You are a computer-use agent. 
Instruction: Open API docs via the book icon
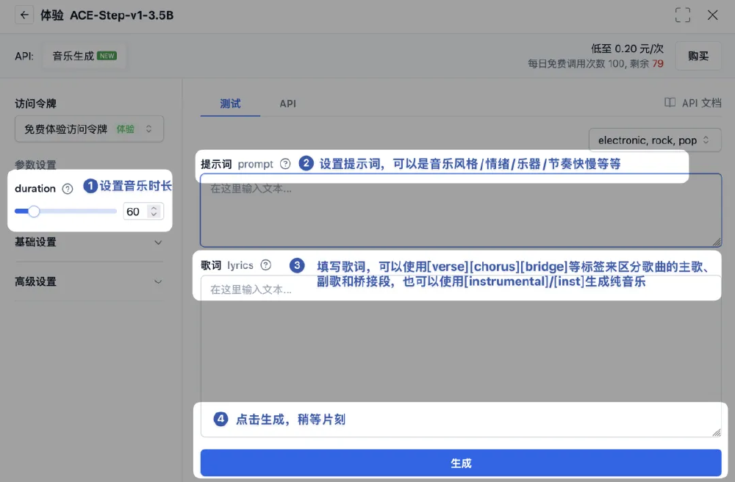tap(671, 103)
